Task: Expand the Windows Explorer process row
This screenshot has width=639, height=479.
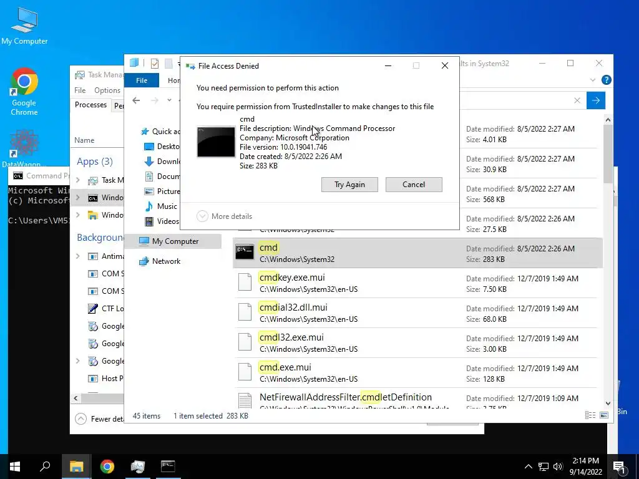Action: [78, 215]
